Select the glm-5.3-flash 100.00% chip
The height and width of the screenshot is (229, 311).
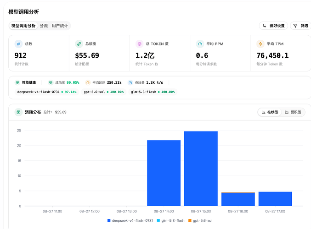[x=153, y=92]
